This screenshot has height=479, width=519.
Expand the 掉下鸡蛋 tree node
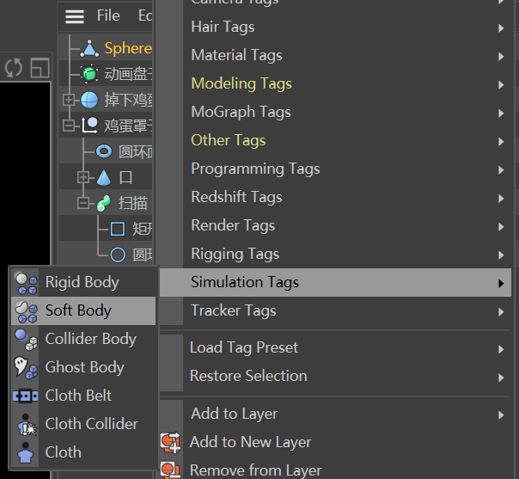(x=69, y=100)
